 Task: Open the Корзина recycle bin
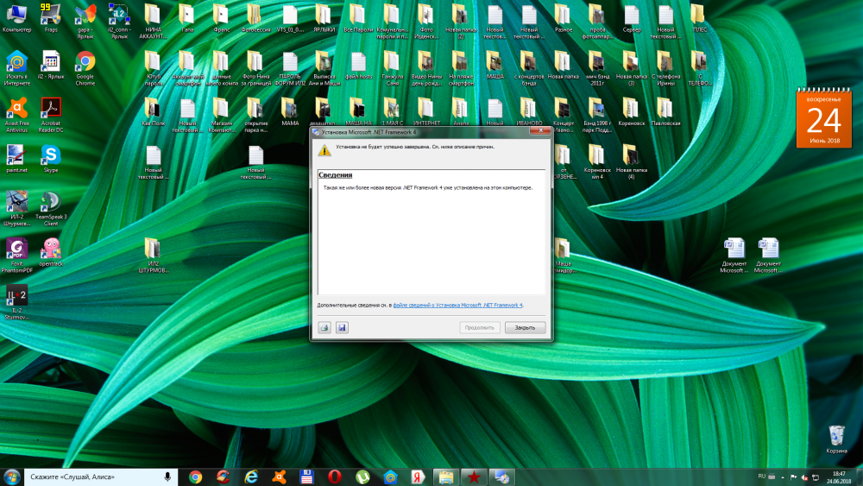click(x=836, y=435)
